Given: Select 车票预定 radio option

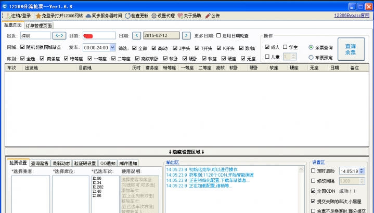Looking at the screenshot, I should (311, 58).
